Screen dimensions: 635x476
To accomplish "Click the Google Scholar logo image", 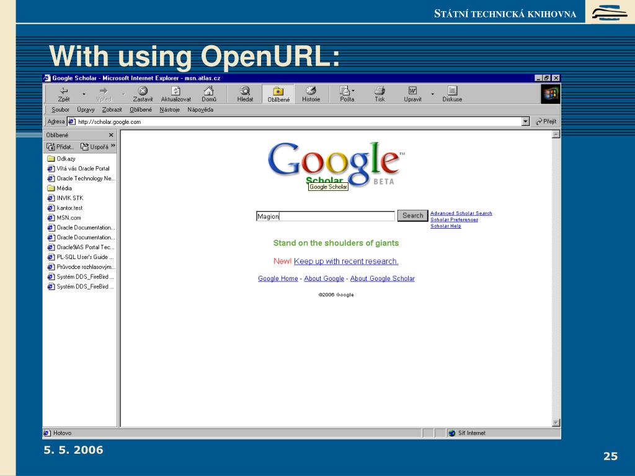I will tap(335, 164).
